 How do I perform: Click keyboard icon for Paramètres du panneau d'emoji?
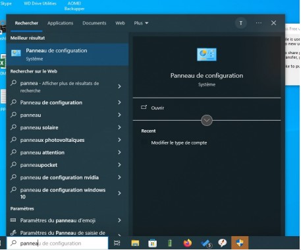tap(13, 220)
